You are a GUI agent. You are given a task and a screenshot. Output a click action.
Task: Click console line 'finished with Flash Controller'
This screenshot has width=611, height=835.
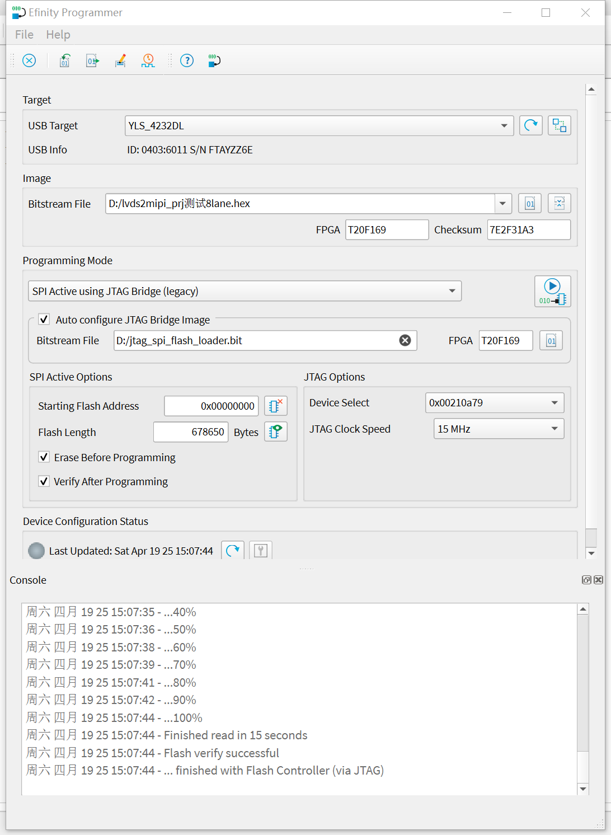(x=205, y=770)
